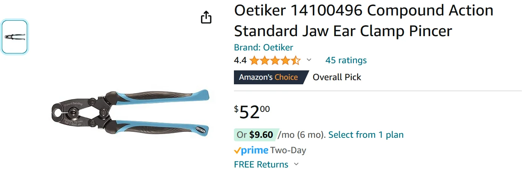
Task: Click the share icon above product image
Action: pos(206,17)
